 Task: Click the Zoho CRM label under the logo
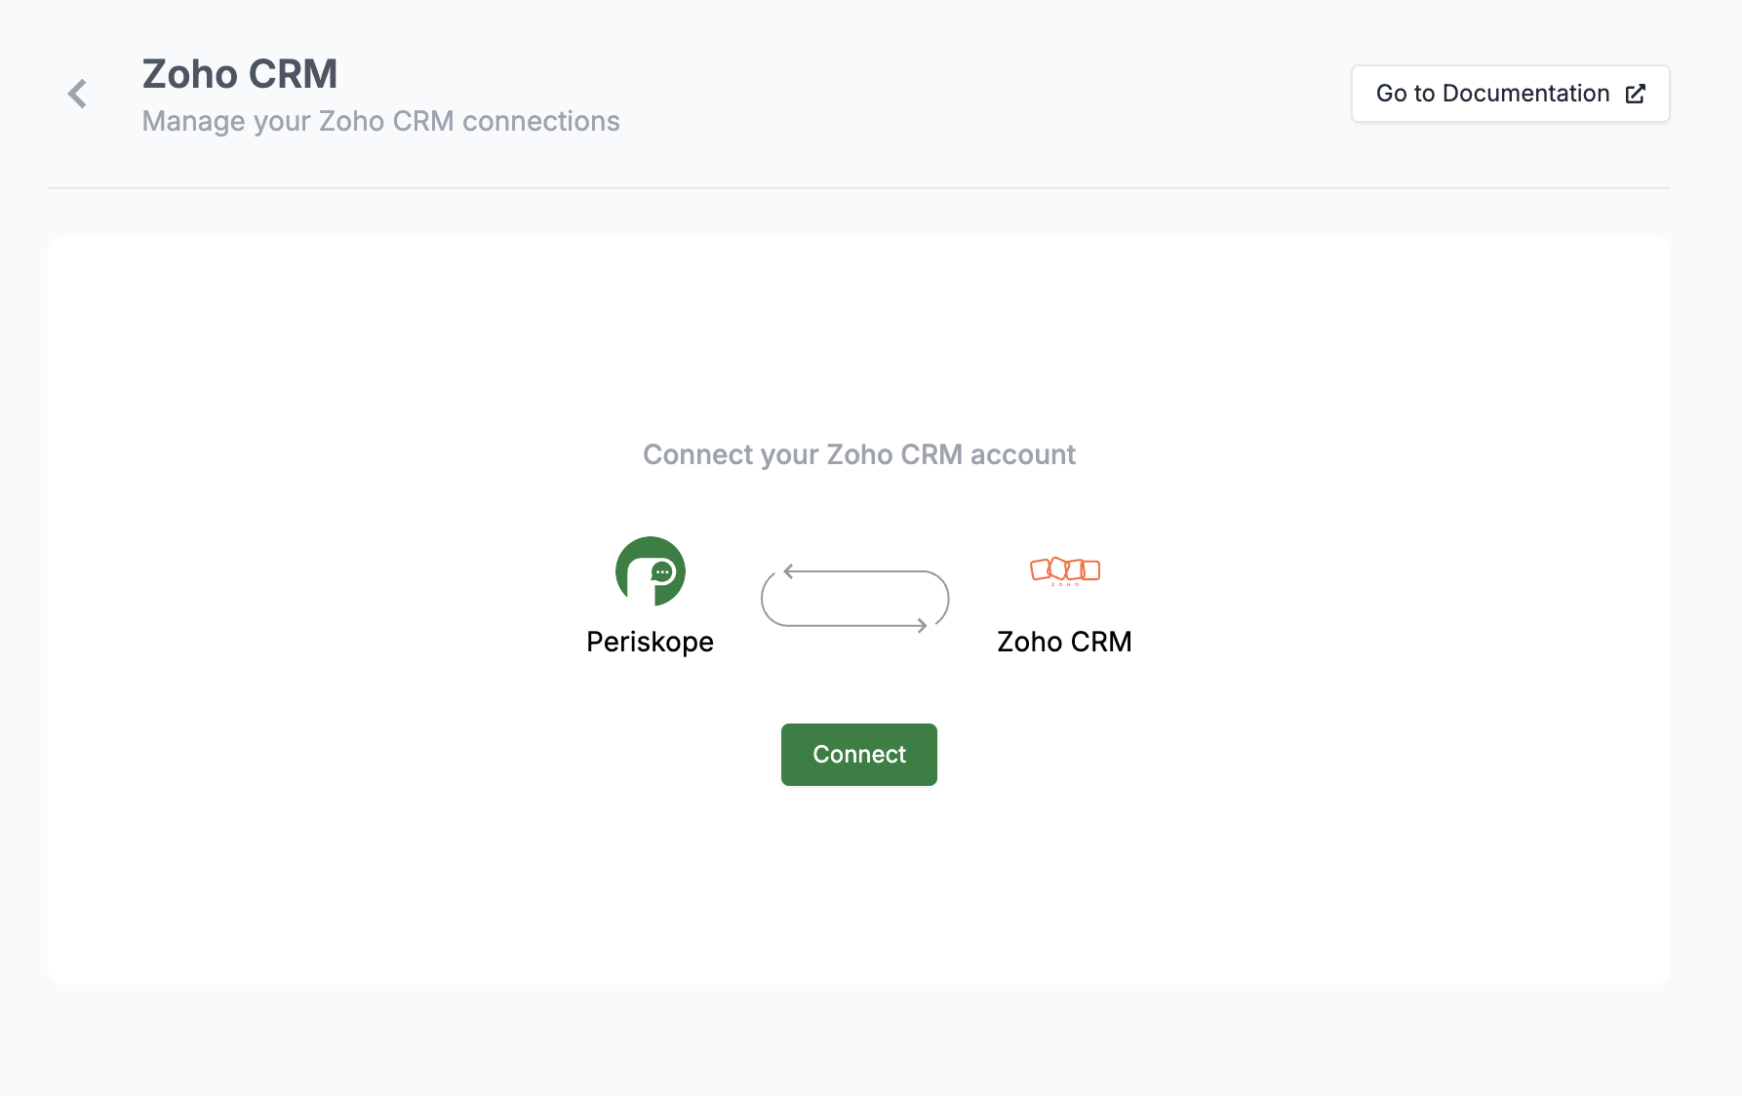click(1064, 642)
